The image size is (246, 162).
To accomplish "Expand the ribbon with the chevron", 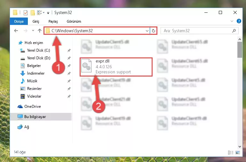I will click(x=232, y=21).
